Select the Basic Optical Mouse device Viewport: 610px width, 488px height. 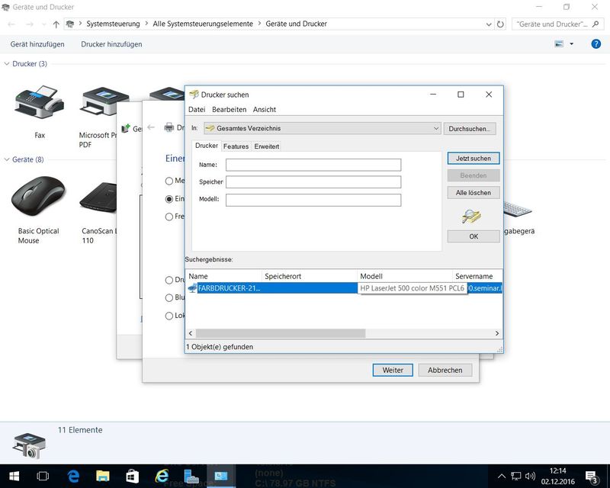[x=38, y=197]
